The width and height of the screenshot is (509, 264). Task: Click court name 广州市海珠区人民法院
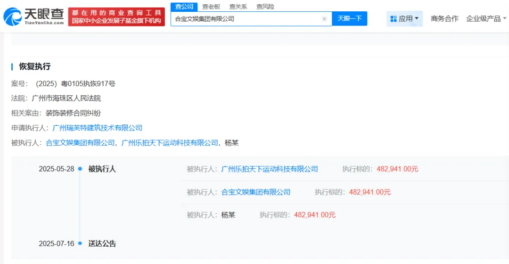click(x=66, y=98)
